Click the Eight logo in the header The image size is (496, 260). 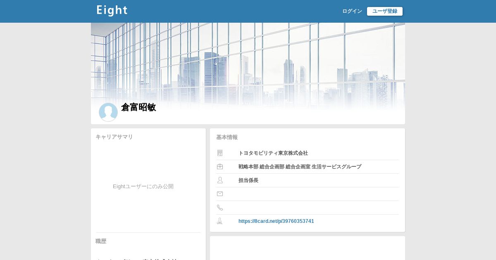pos(112,11)
